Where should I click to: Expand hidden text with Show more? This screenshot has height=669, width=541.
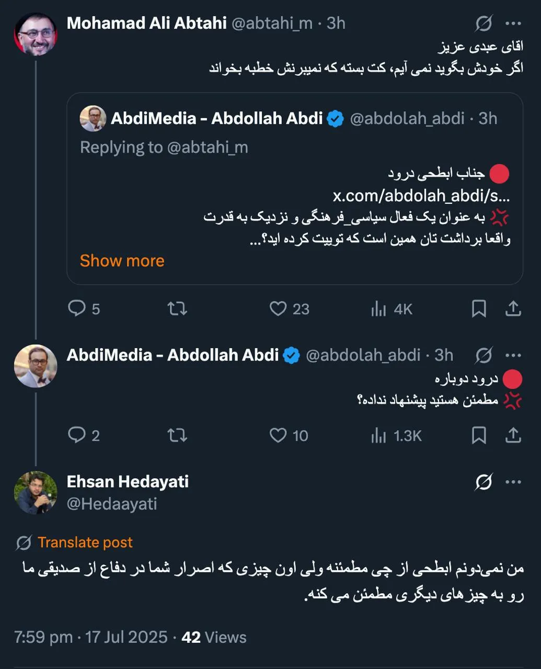pos(121,260)
